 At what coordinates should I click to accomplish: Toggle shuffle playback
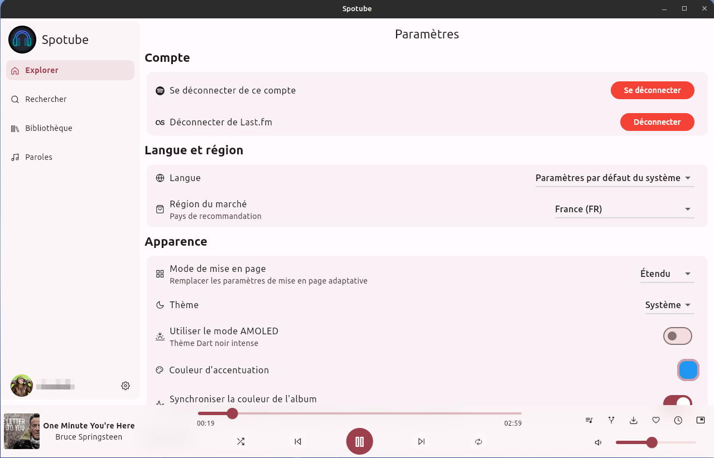tap(240, 441)
